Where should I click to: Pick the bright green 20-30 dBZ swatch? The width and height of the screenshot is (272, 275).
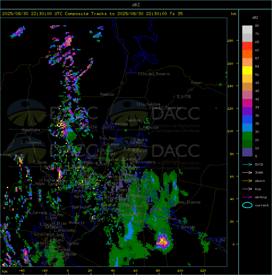point(247,136)
